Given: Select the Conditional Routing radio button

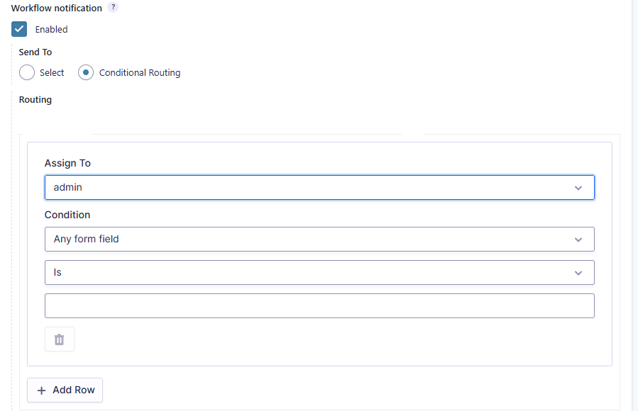Looking at the screenshot, I should (86, 72).
